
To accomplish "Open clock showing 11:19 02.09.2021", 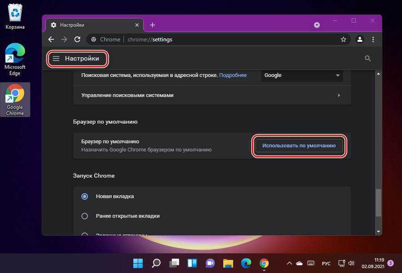I will (373, 263).
